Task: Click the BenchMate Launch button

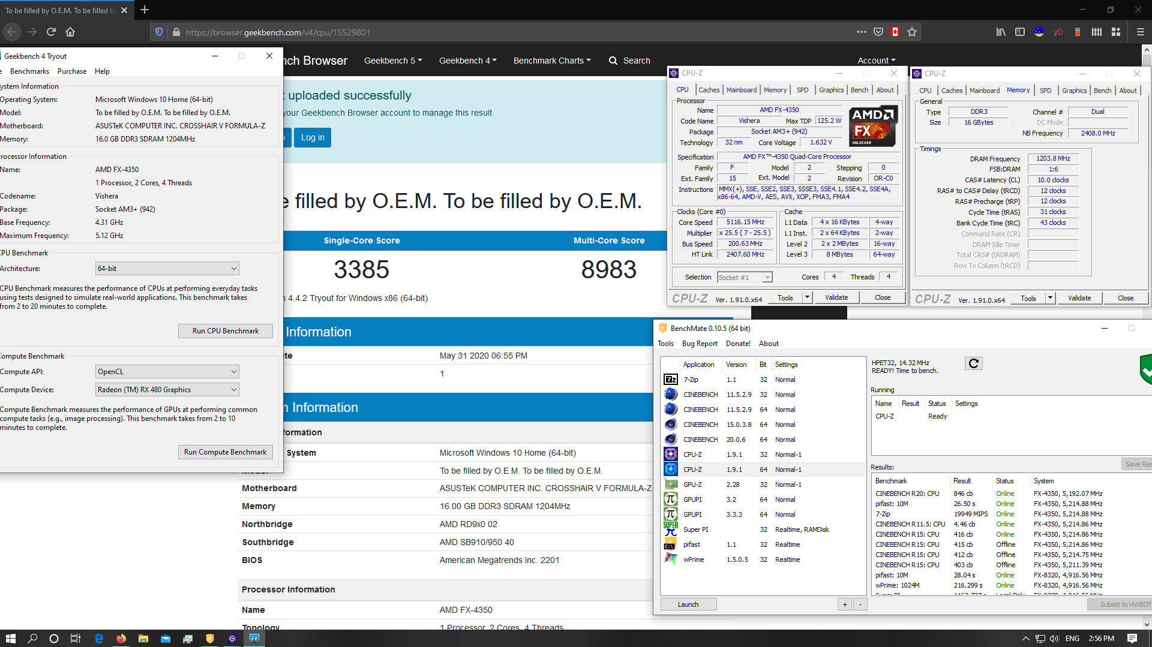Action: (x=688, y=604)
